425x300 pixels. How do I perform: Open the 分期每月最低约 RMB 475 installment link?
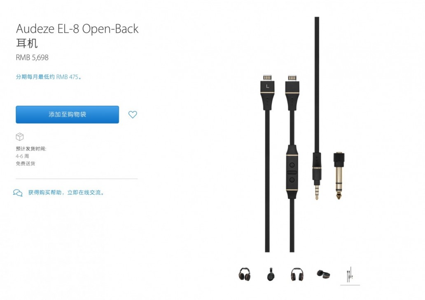(49, 77)
